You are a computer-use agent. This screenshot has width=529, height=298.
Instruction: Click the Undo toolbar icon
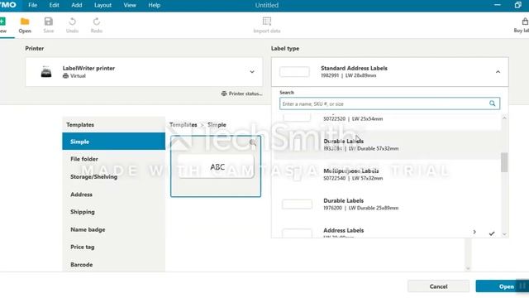coord(72,22)
